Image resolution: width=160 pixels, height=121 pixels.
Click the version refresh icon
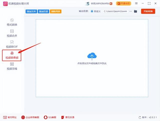tap(140, 118)
